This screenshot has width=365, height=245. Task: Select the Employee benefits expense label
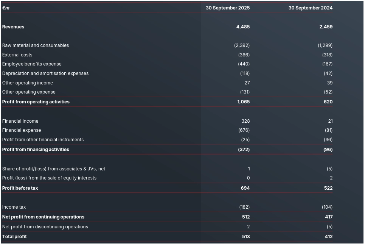32,64
